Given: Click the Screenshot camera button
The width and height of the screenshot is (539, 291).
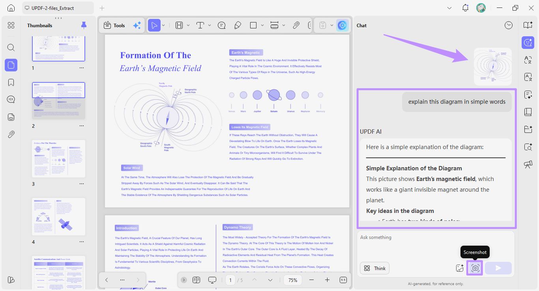Looking at the screenshot, I should click(x=475, y=268).
